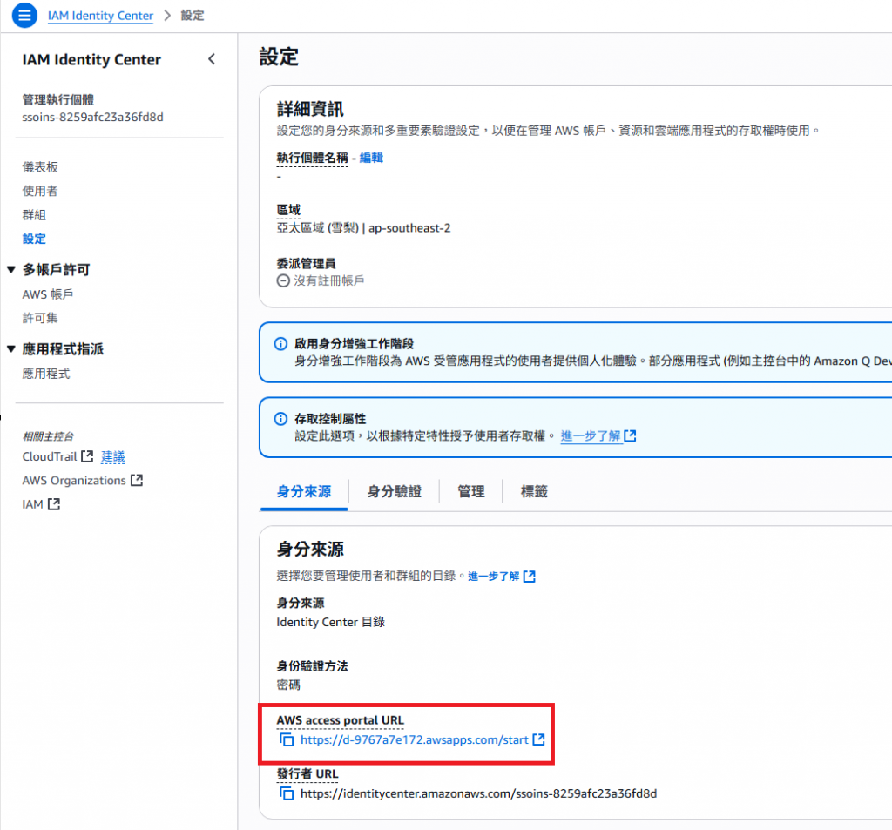Open 群組 in the sidebar
This screenshot has width=892, height=830.
pos(34,214)
